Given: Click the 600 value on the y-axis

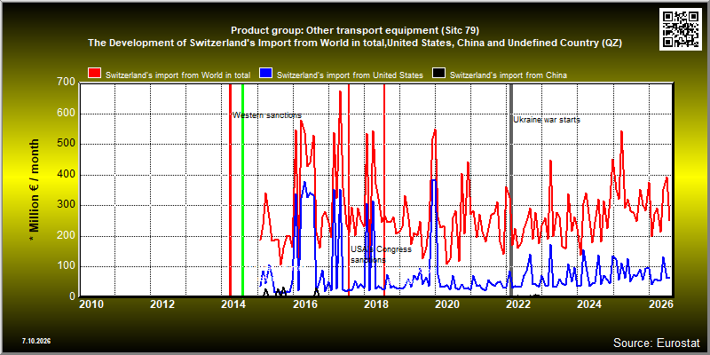Looking at the screenshot, I should [x=66, y=114].
